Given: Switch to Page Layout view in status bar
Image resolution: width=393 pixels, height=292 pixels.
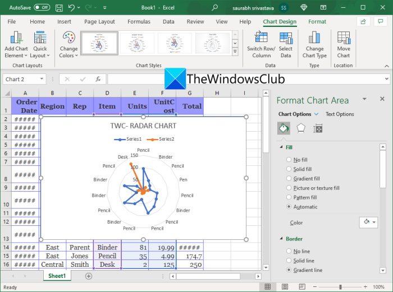Looking at the screenshot, I should tap(285, 287).
